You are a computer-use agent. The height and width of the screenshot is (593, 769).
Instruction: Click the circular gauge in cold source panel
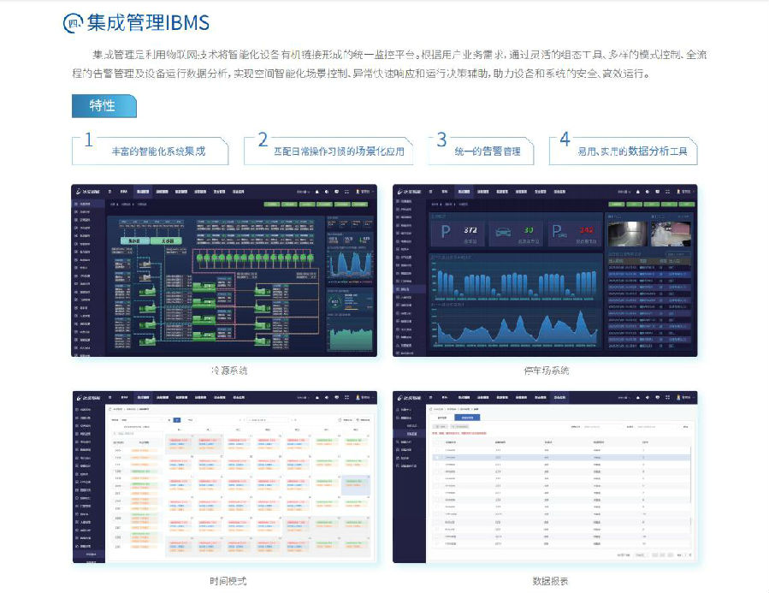(334, 301)
